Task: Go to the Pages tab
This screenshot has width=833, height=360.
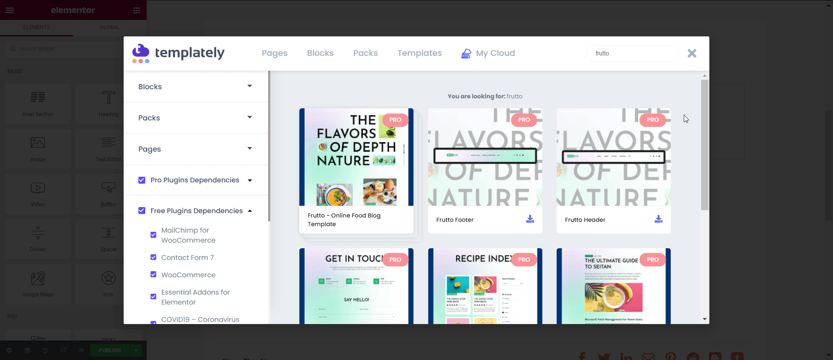Action: pos(275,53)
